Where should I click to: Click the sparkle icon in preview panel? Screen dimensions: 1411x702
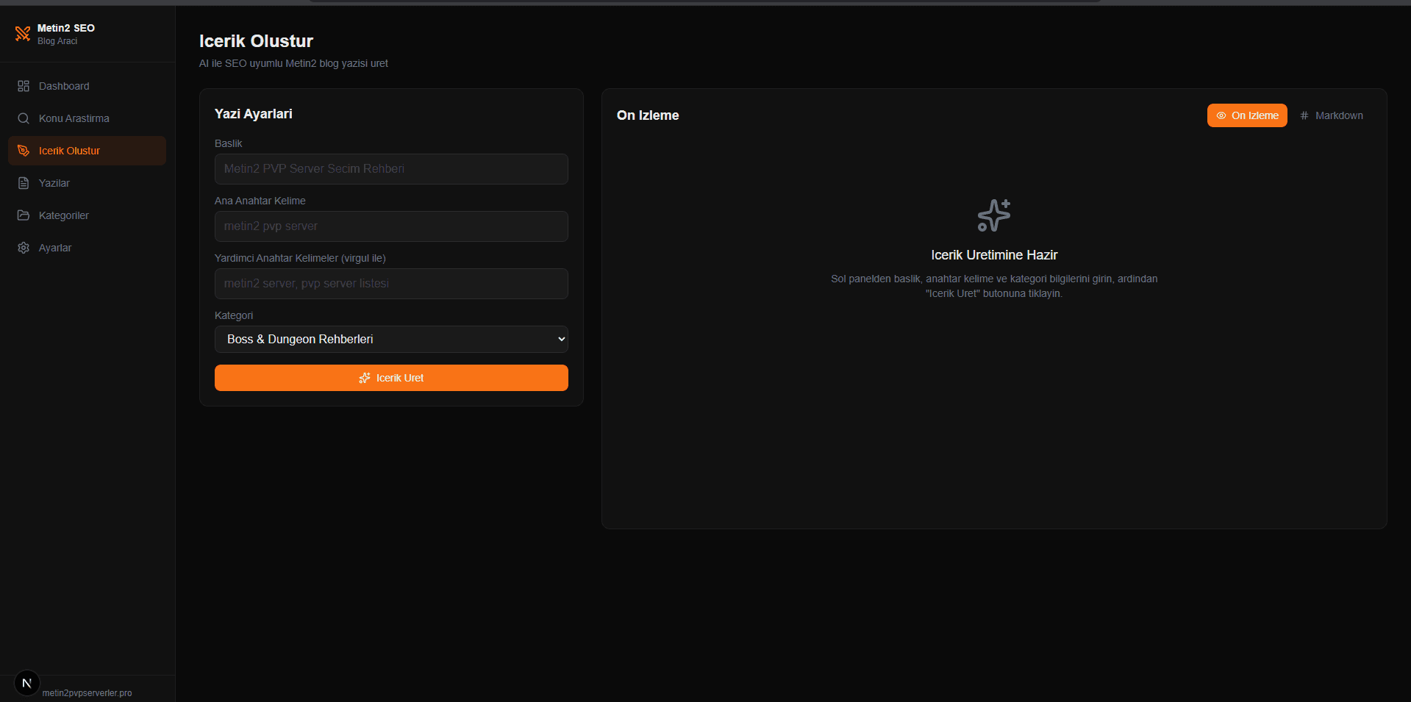click(x=993, y=215)
